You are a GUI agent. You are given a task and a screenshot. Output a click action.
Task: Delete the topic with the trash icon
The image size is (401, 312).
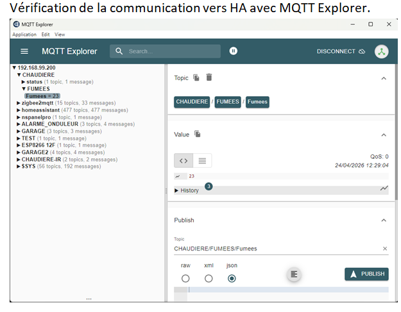[209, 77]
